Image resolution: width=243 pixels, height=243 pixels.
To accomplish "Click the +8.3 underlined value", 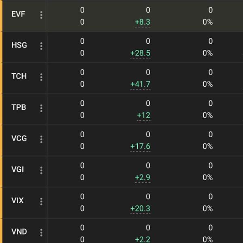I will pos(143,22).
